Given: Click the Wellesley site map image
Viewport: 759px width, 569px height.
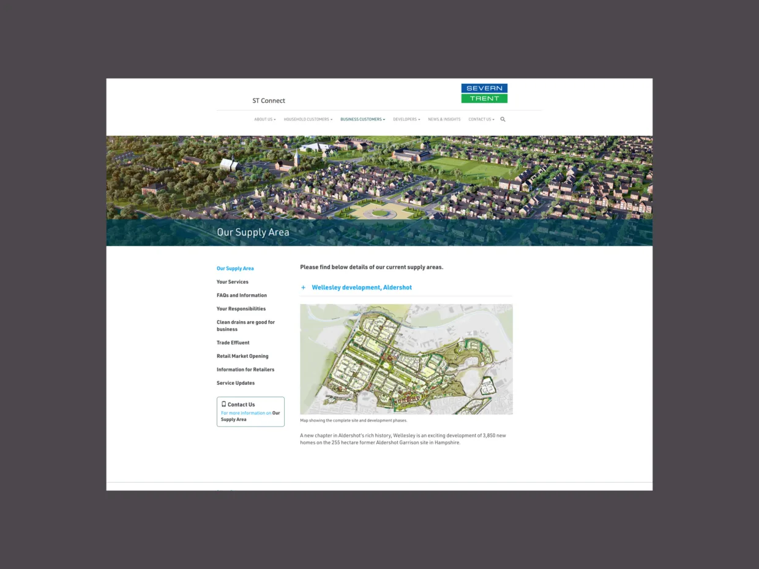Looking at the screenshot, I should tap(406, 359).
